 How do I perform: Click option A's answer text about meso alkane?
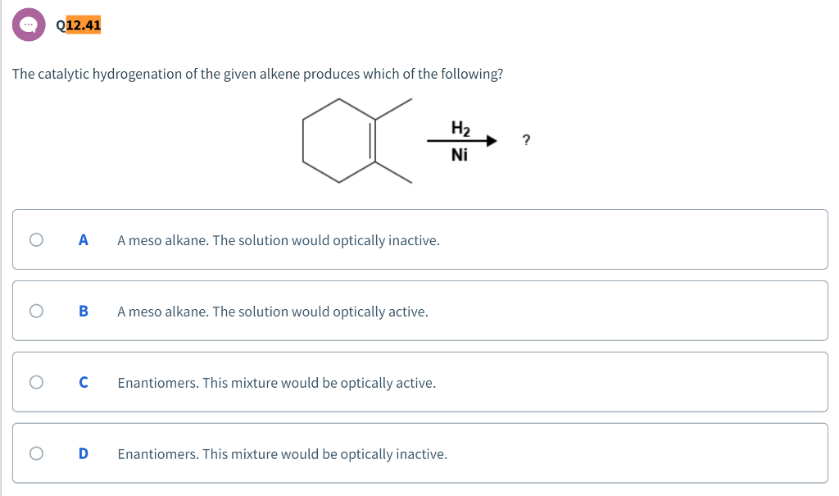point(279,240)
